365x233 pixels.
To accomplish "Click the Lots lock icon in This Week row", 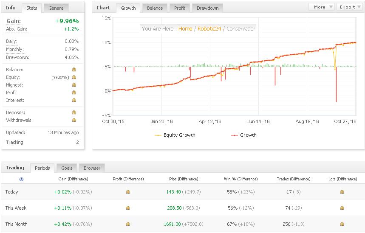I will [342, 208].
